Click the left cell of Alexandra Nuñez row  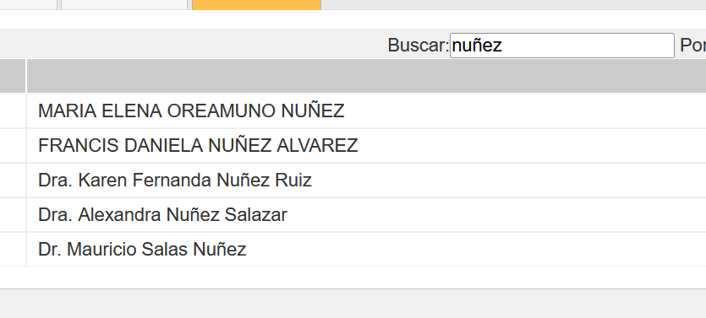pyautogui.click(x=13, y=215)
